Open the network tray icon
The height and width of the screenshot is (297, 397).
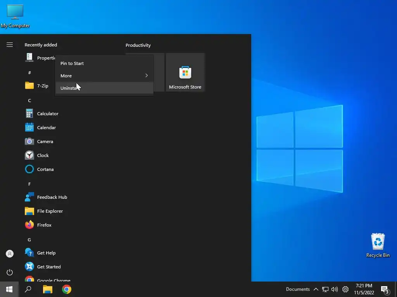(x=325, y=289)
